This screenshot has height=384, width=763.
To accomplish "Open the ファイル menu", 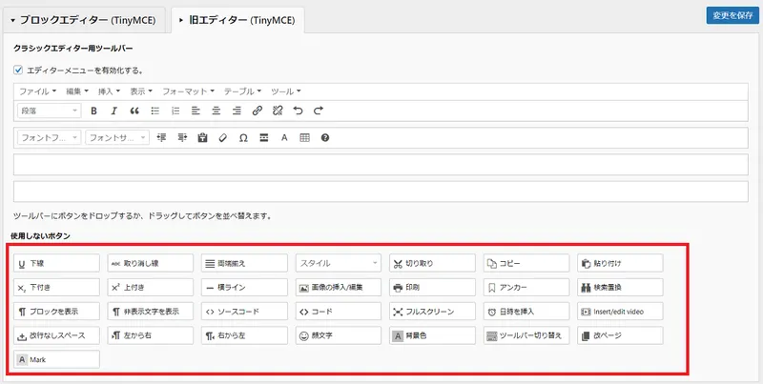I will tap(37, 91).
